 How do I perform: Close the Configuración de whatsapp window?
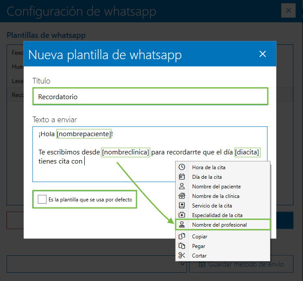(288, 10)
